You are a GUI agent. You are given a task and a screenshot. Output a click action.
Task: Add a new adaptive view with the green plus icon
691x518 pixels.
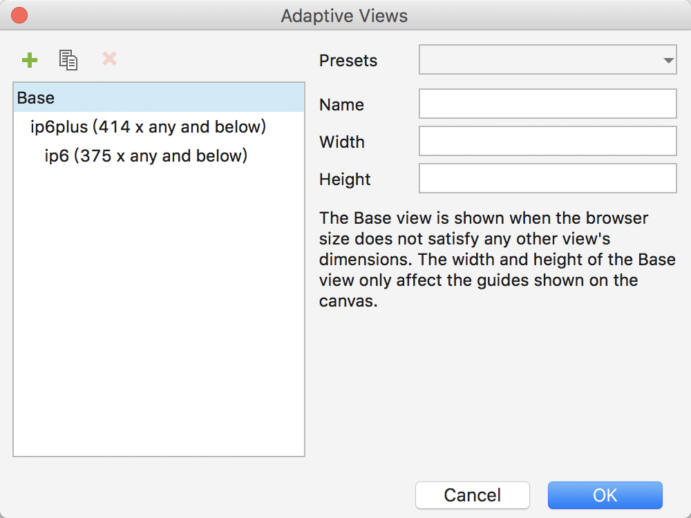pyautogui.click(x=30, y=60)
